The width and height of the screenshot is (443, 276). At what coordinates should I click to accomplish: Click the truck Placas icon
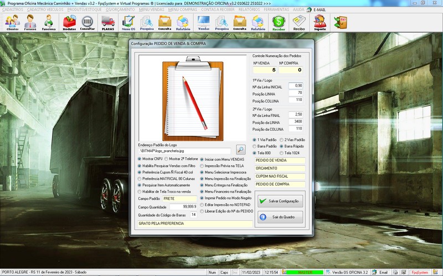point(108,22)
